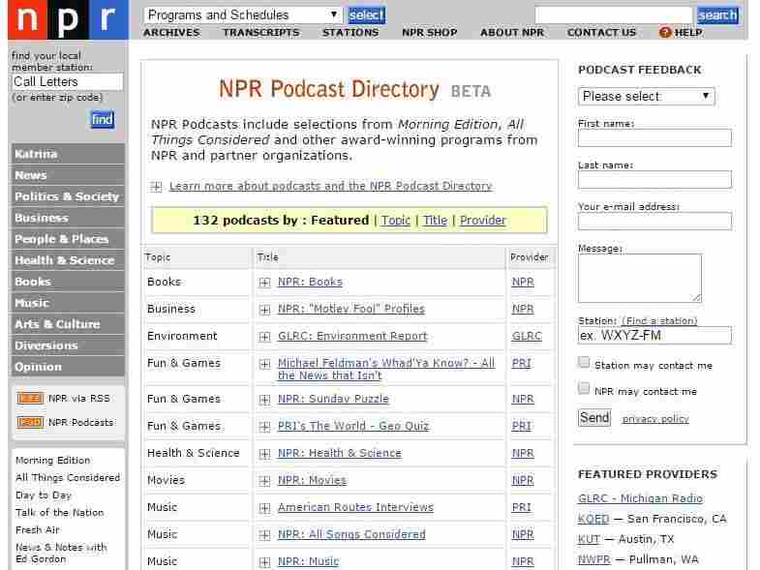Open the Health & Science sidebar section

(67, 260)
